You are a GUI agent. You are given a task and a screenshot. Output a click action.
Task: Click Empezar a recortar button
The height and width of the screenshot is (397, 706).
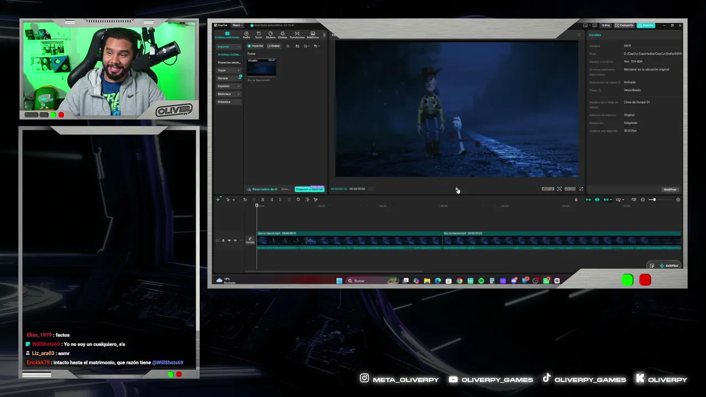[309, 189]
